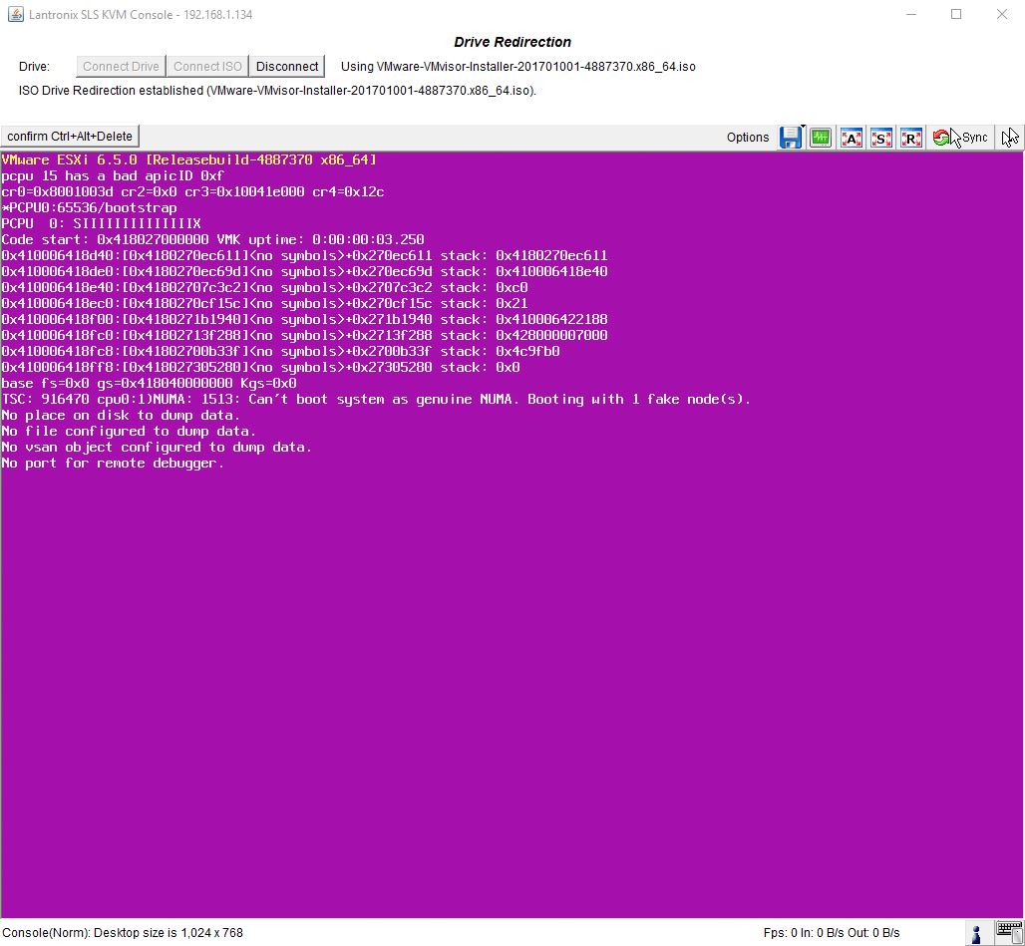The image size is (1025, 946).
Task: Click the greyed Connect ISO button
Action: pyautogui.click(x=207, y=66)
